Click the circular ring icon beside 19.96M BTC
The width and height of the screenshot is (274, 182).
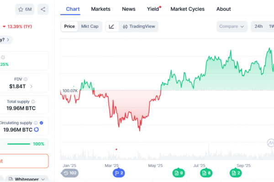coord(36,130)
